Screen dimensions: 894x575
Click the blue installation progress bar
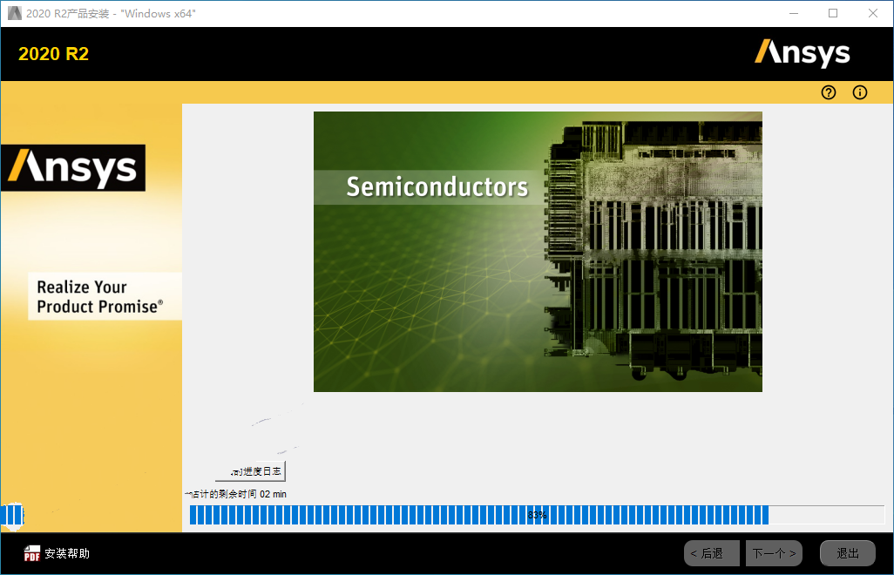[537, 515]
